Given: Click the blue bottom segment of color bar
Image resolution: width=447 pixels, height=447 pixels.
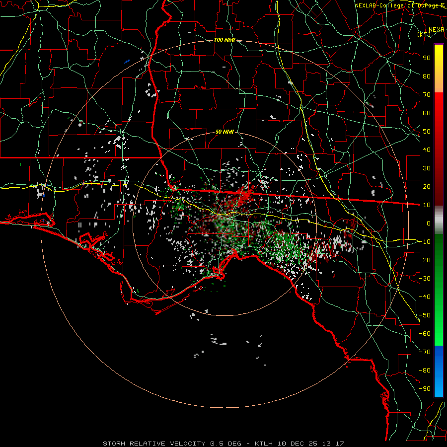Looking at the screenshot, I should [x=439, y=372].
